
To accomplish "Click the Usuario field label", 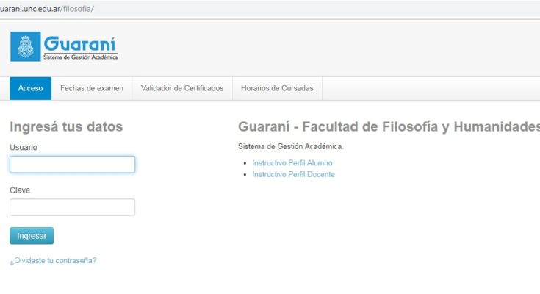I will click(x=24, y=147).
